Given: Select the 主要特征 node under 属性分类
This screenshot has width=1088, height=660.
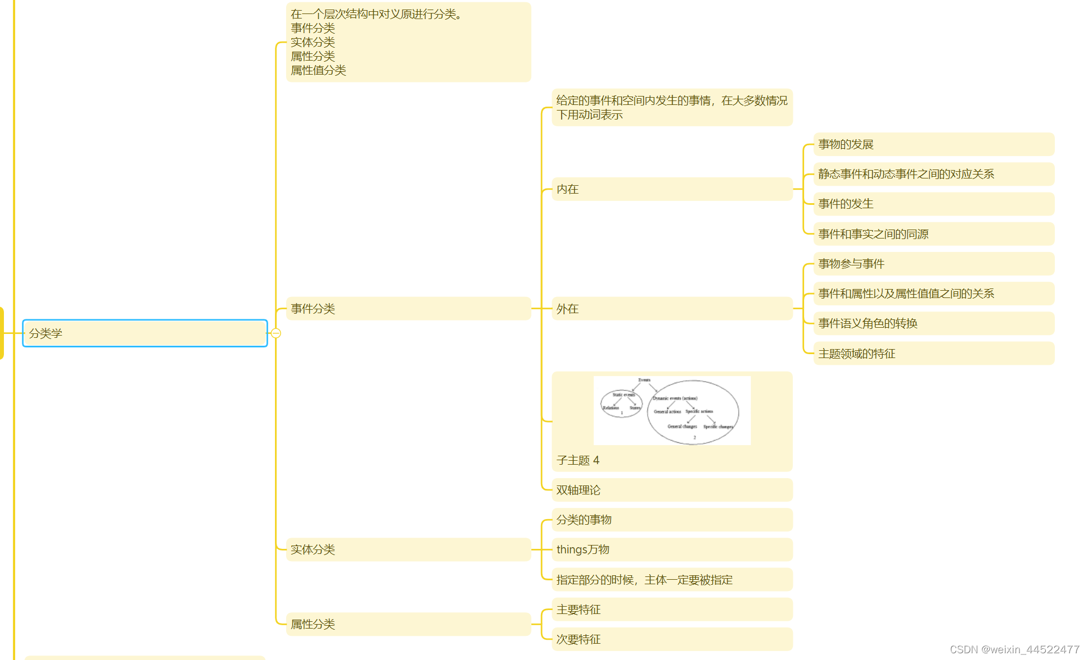Looking at the screenshot, I should [x=578, y=609].
